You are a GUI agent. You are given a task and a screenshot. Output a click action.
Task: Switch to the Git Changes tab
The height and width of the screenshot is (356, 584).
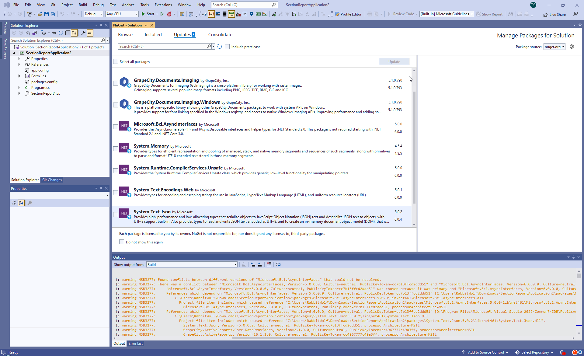point(52,180)
